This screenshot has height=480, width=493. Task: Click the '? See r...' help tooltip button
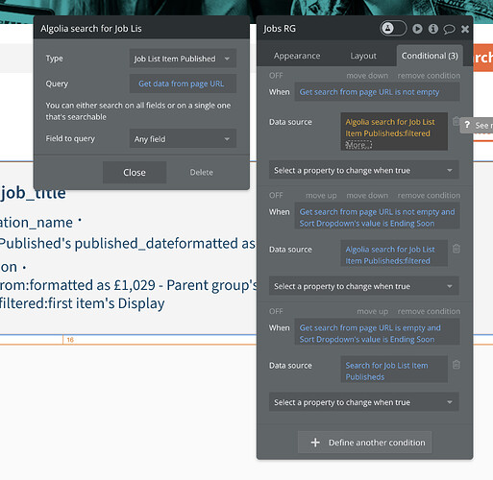(477, 126)
